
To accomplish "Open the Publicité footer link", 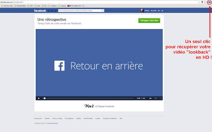I will (47, 118).
